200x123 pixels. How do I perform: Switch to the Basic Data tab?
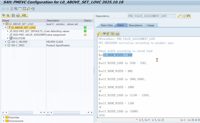107,25
